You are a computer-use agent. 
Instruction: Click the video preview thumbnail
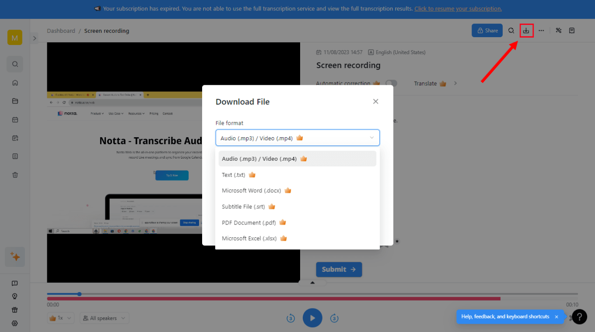click(x=174, y=163)
